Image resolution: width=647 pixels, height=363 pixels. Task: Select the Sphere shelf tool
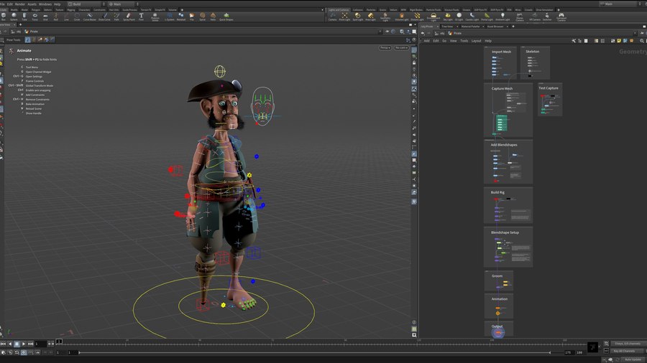click(x=14, y=16)
